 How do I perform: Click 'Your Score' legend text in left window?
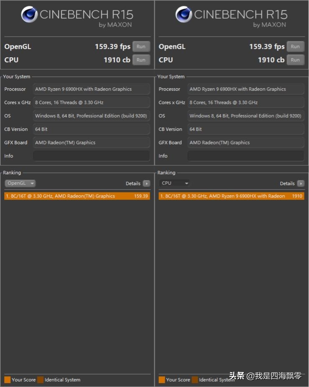tap(24, 379)
